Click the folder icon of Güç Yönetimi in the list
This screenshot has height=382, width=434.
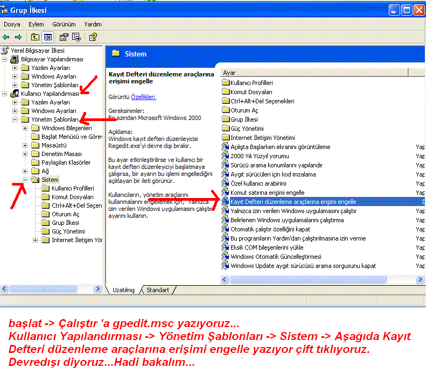pyautogui.click(x=226, y=129)
